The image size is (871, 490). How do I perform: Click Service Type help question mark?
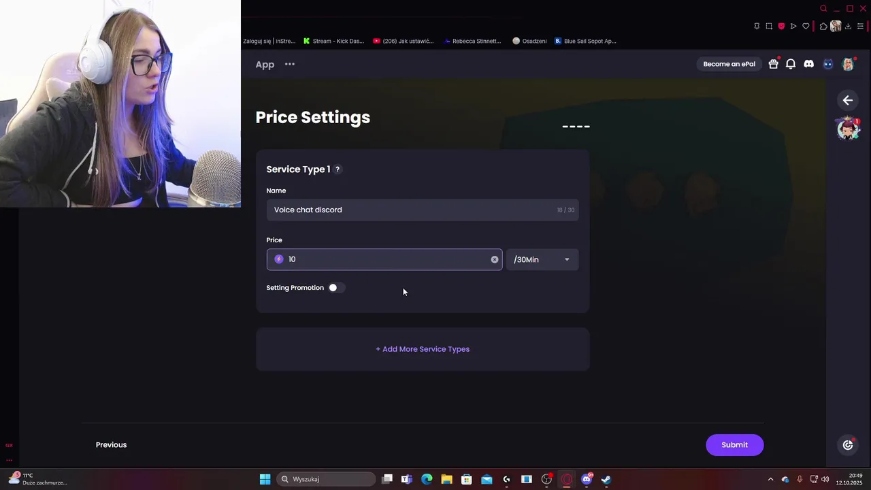coord(338,169)
